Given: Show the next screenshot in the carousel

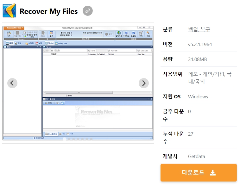Looking at the screenshot, I should [143, 83].
